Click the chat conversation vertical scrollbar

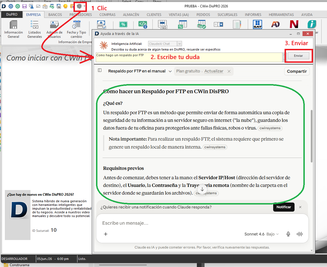tap(312, 136)
